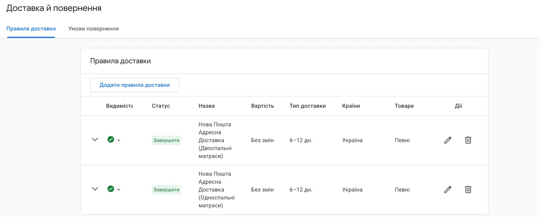The width and height of the screenshot is (540, 217).
Task: Click Певні in Двоспальні матраси row
Action: click(402, 140)
